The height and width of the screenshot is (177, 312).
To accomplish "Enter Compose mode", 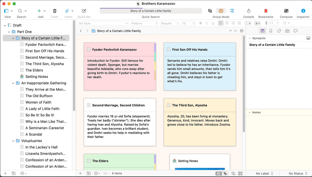I will click(x=286, y=11).
